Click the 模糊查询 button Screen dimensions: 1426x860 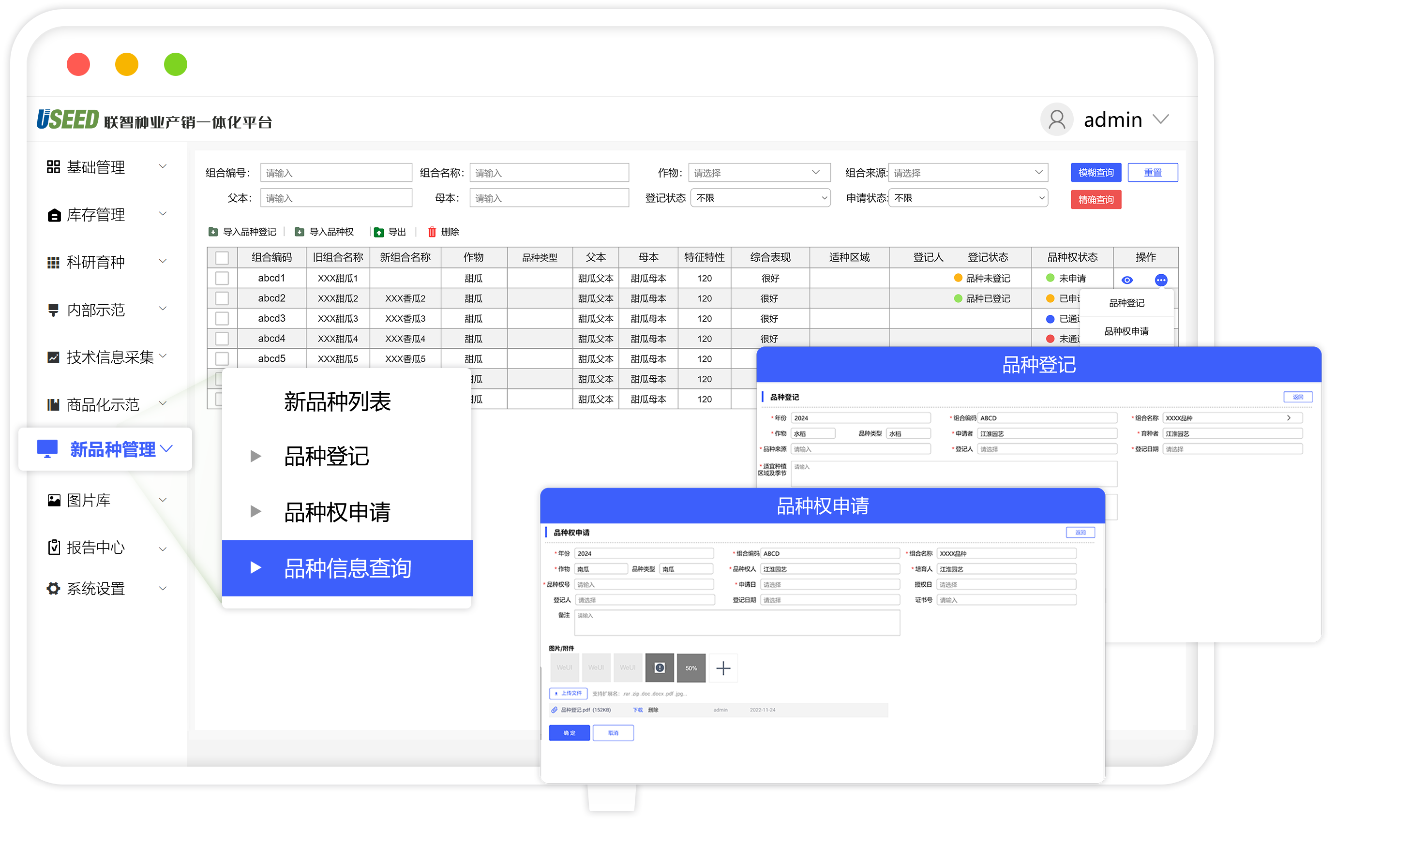coord(1096,172)
